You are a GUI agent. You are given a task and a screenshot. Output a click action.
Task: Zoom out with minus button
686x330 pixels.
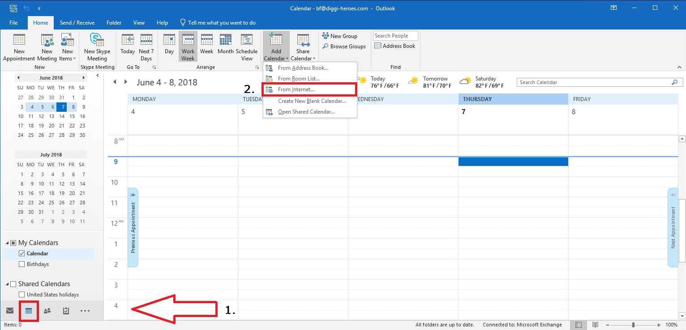608,325
